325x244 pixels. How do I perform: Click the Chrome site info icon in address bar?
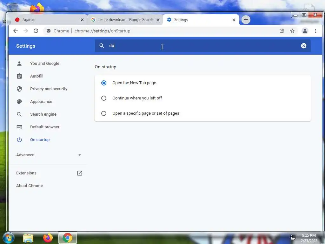coord(49,31)
